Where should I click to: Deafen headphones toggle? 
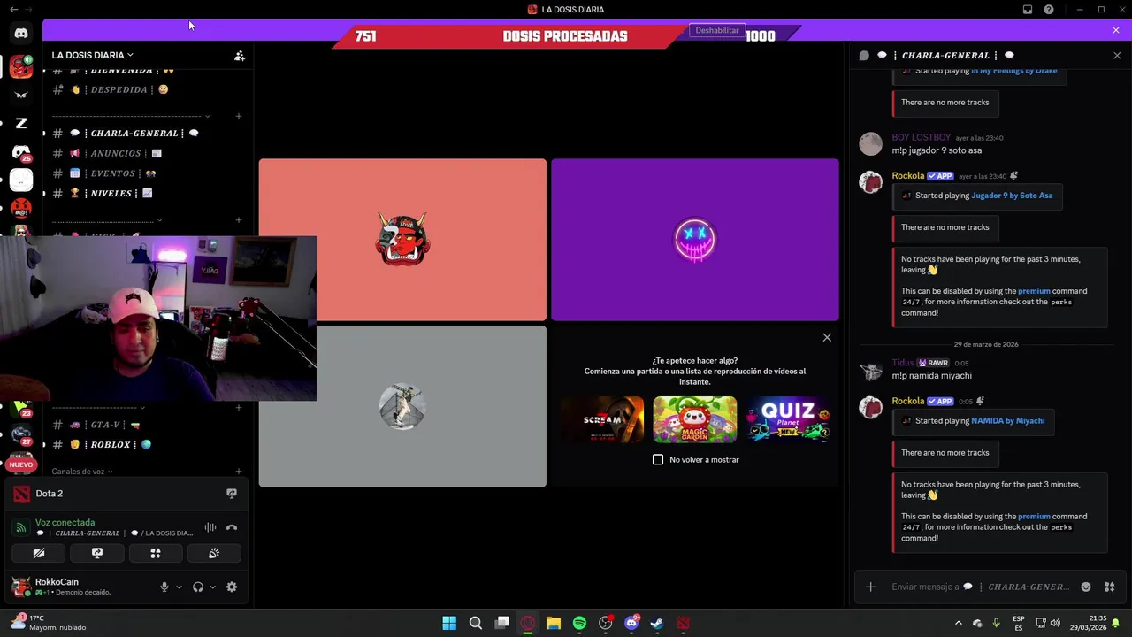(x=198, y=587)
